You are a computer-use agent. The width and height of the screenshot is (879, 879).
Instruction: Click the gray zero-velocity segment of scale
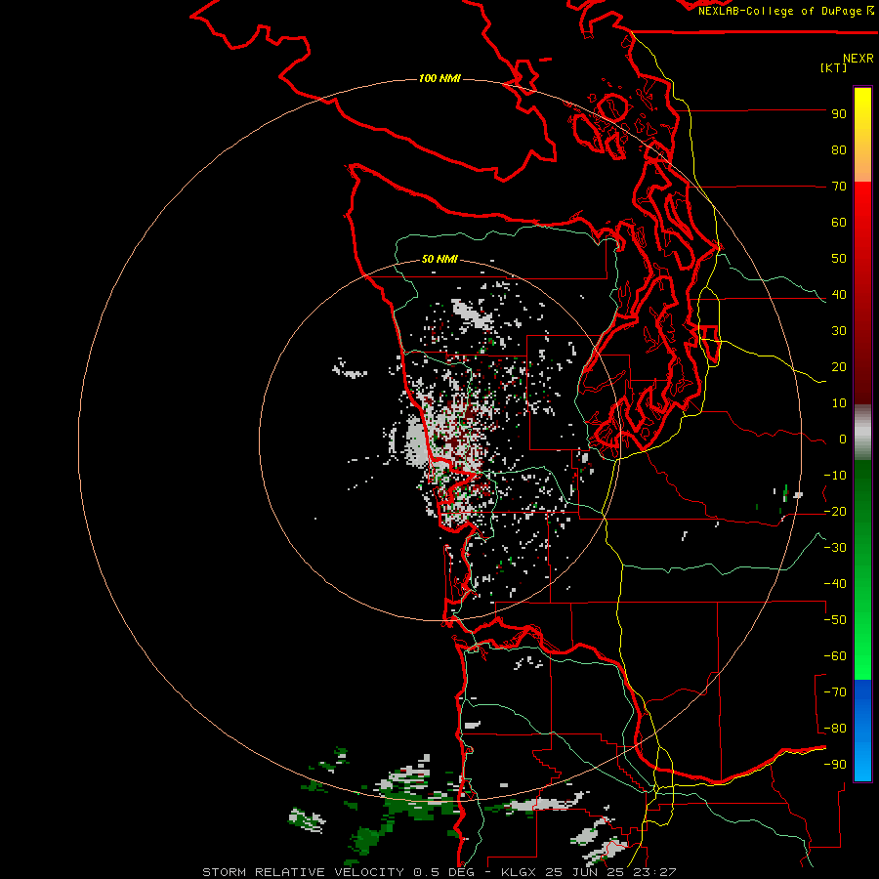tap(862, 433)
